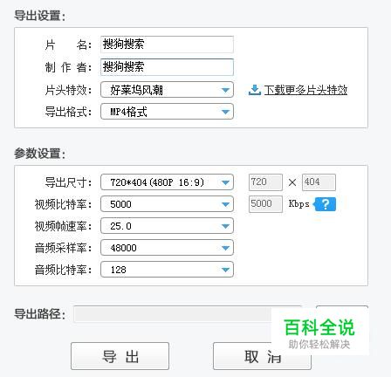Click the width field showing 720
This screenshot has width=391, height=377.
265,182
